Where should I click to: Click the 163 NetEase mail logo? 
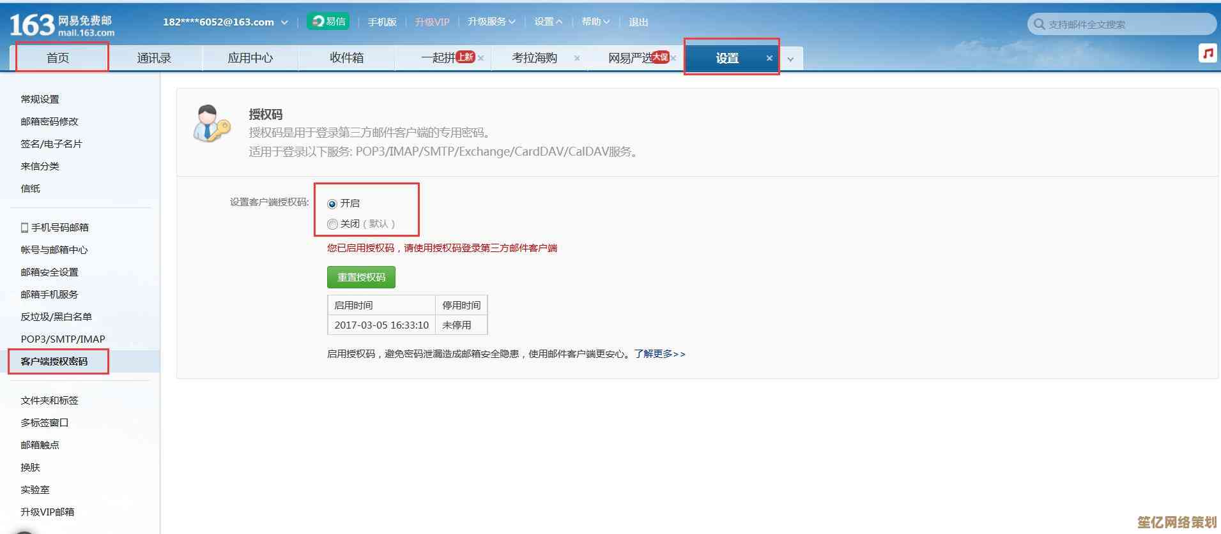(x=62, y=25)
